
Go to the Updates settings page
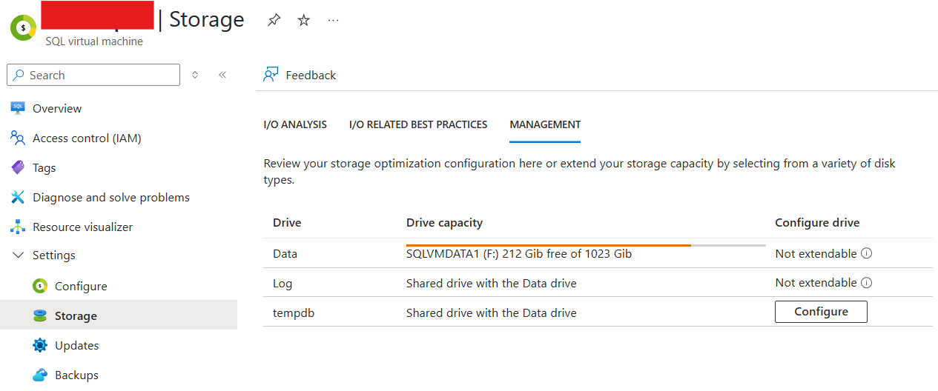[x=76, y=346]
